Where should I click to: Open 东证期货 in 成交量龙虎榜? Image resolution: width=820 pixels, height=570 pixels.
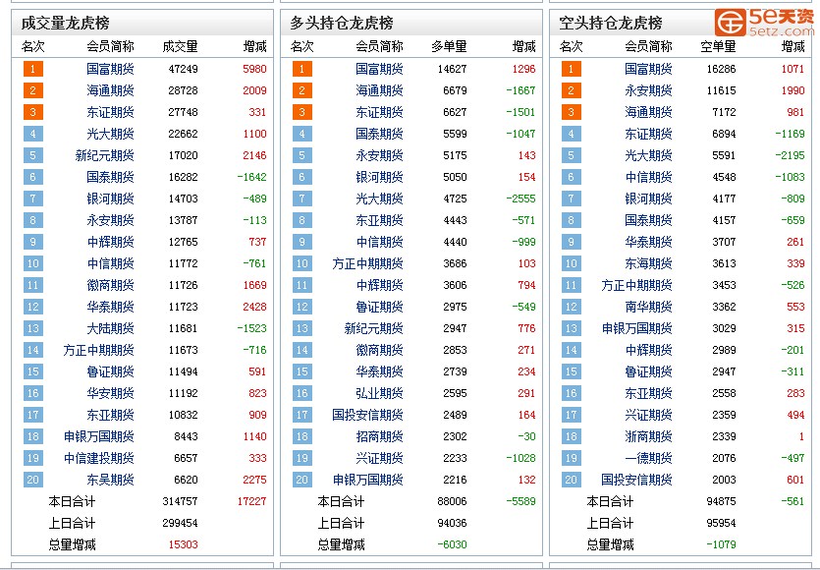point(110,112)
